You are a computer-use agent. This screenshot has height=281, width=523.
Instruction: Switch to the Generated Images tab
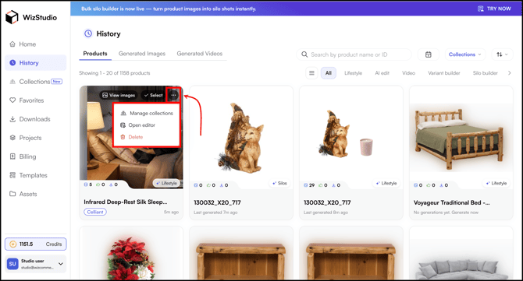(x=142, y=54)
